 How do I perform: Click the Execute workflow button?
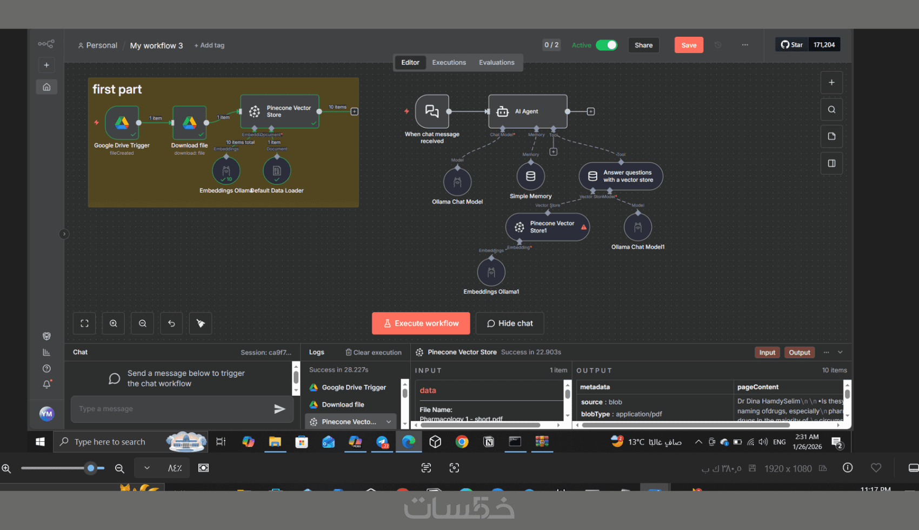421,323
